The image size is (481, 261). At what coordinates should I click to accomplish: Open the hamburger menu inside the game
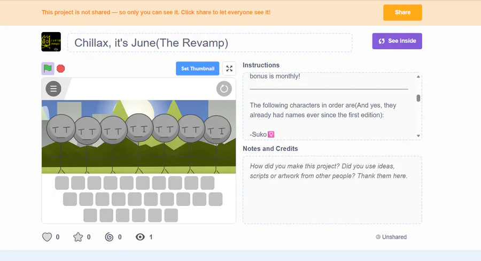pyautogui.click(x=53, y=89)
